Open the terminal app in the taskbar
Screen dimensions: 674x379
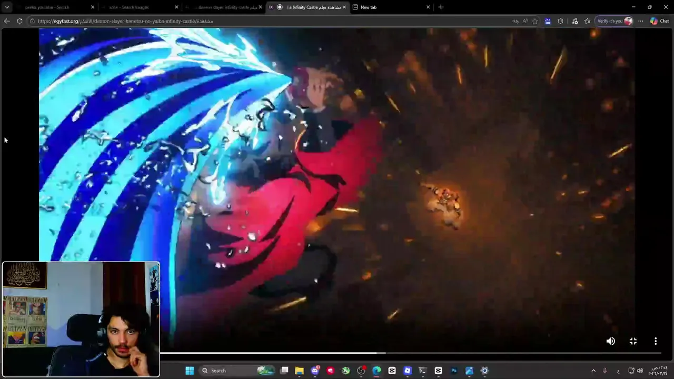coord(422,371)
